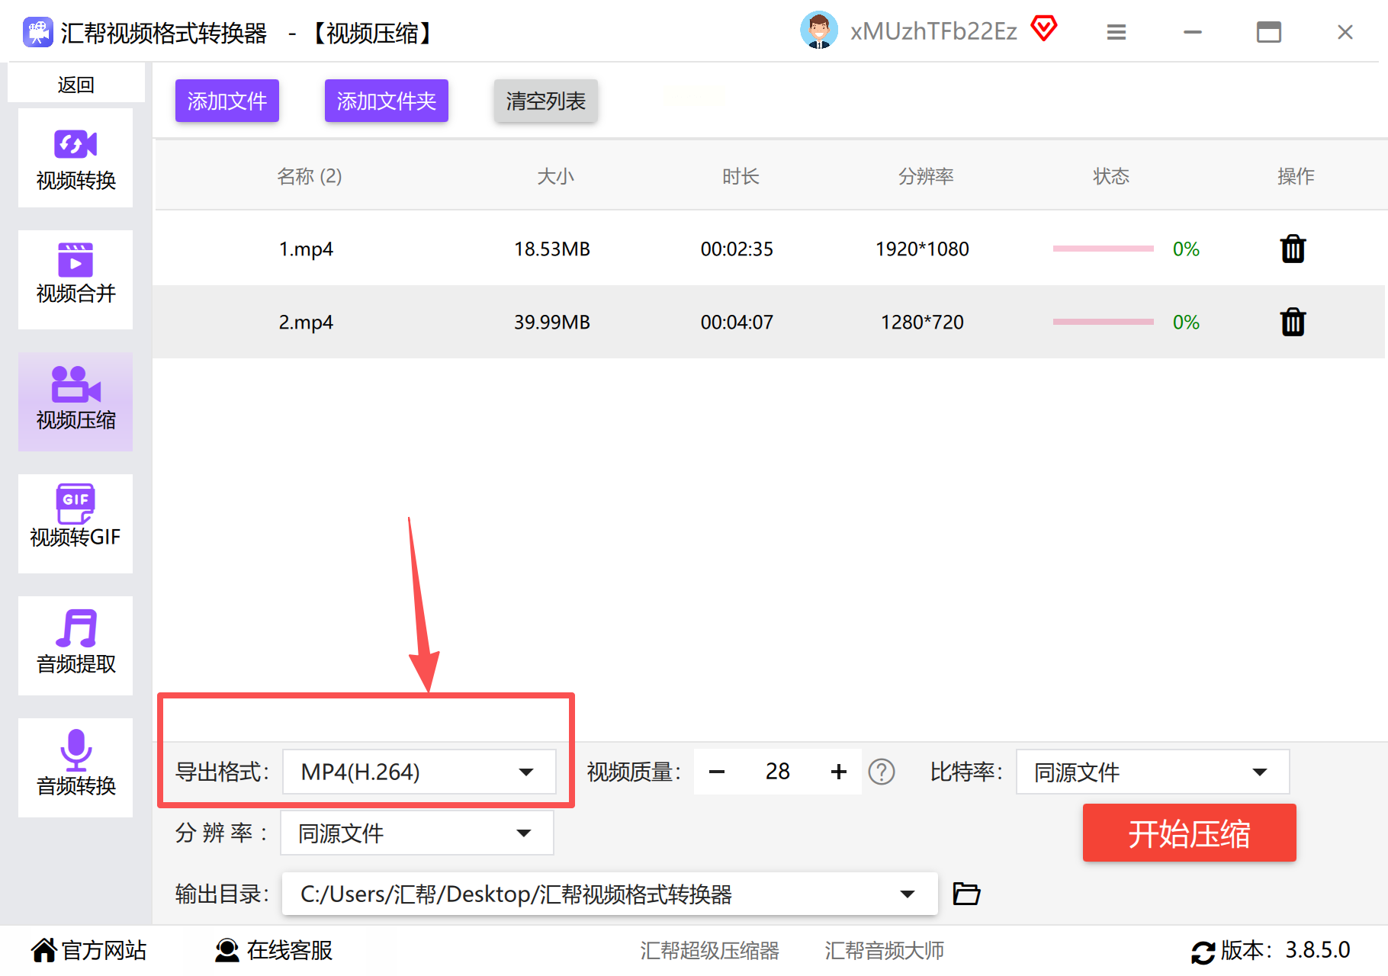The height and width of the screenshot is (976, 1388).
Task: Open the 官方网站 link
Action: coord(89,951)
